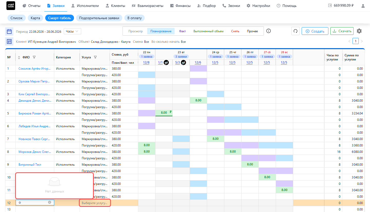
Task: Open table settings gear icon
Action: 359,31
